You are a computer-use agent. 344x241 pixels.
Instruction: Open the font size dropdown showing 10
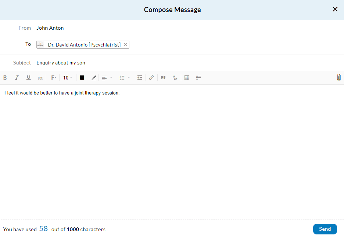[67, 78]
